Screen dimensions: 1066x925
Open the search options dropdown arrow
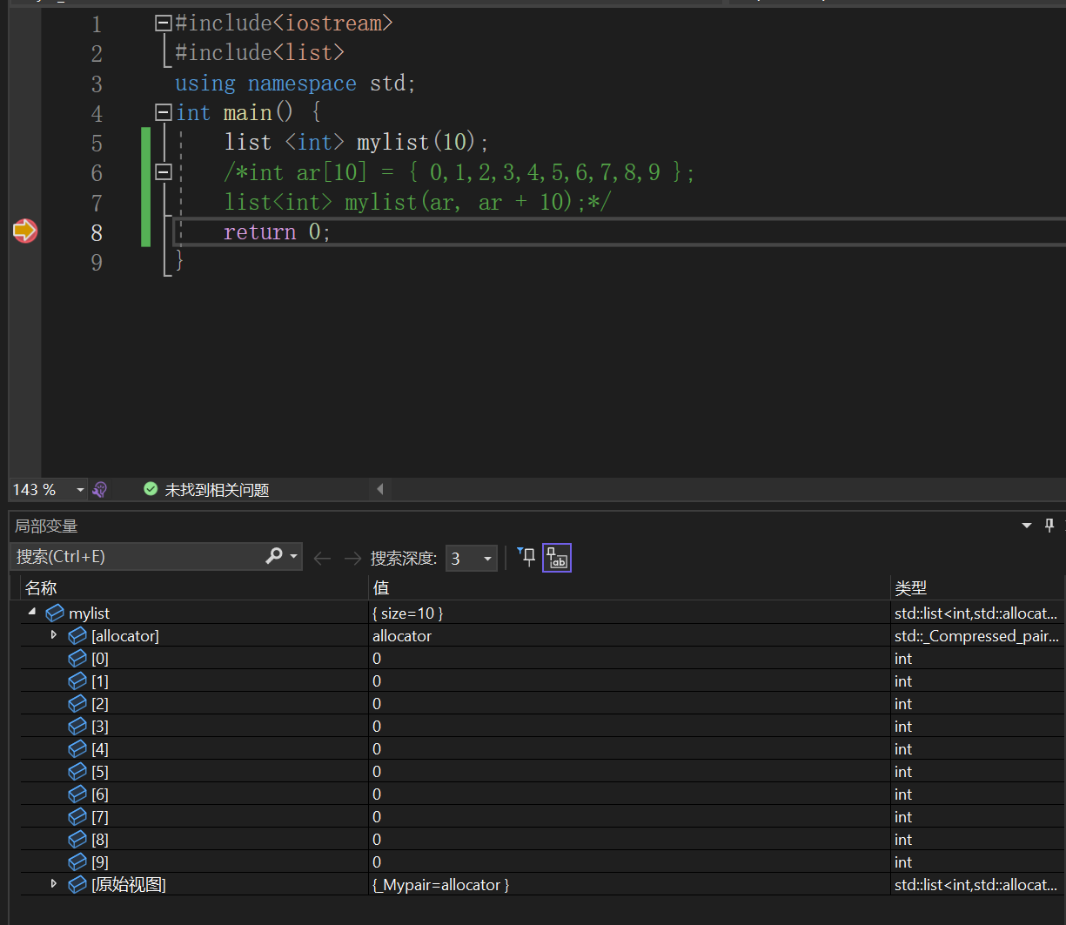[x=294, y=557]
